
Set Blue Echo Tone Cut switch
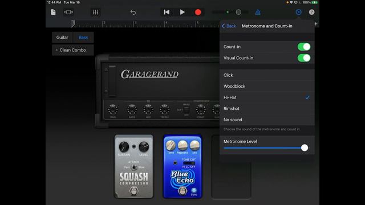click(189, 163)
